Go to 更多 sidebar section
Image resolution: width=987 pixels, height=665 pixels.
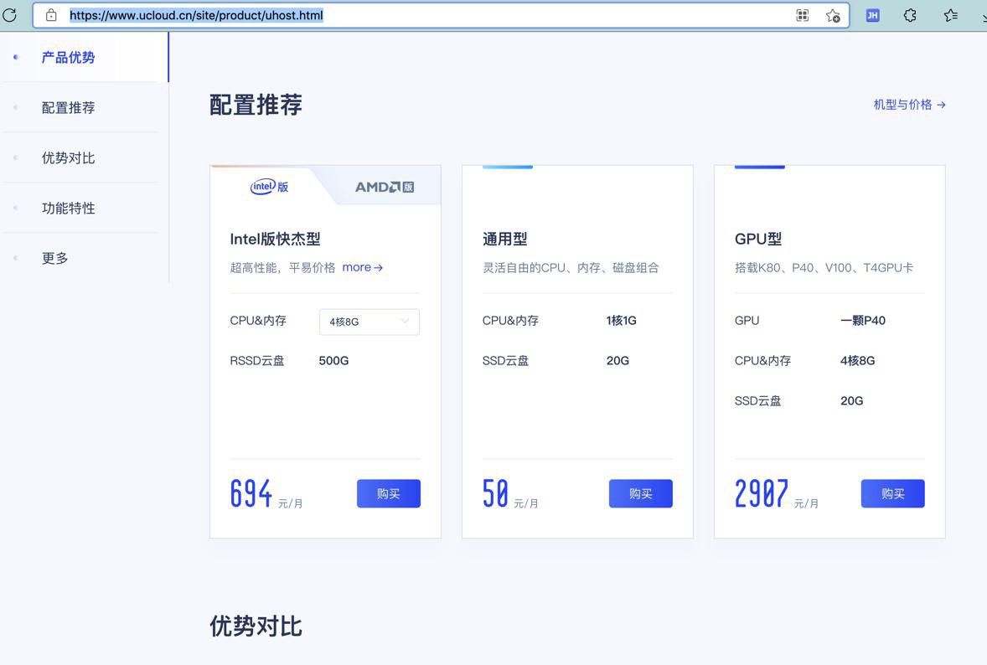54,258
